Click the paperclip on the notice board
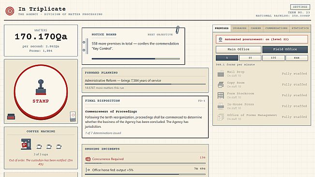This screenshot has height=177, width=315. pos(178,30)
